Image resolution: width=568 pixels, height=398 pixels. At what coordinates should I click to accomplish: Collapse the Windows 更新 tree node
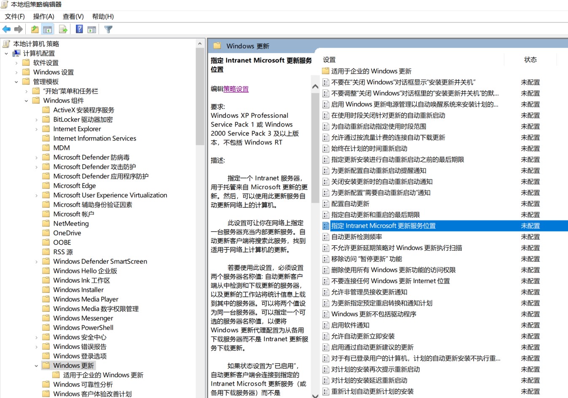(37, 366)
